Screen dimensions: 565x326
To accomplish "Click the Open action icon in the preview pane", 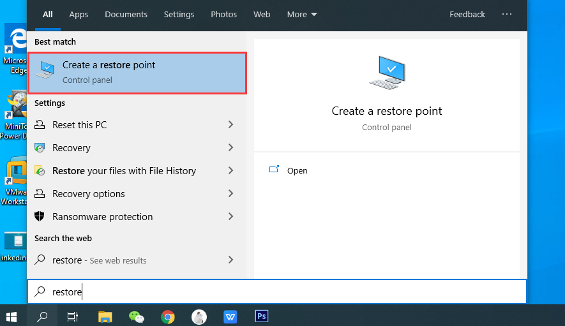I will tap(275, 169).
